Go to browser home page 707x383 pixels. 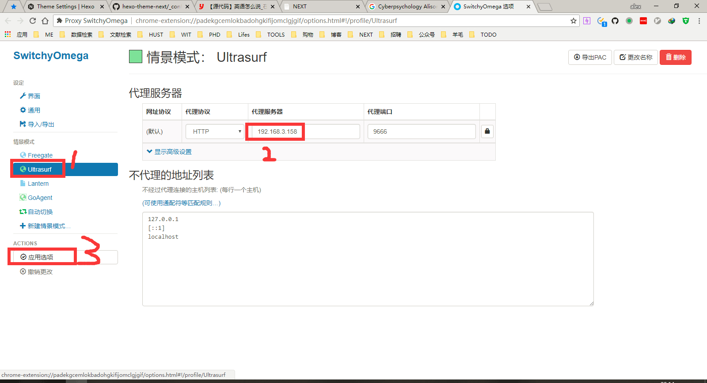45,21
